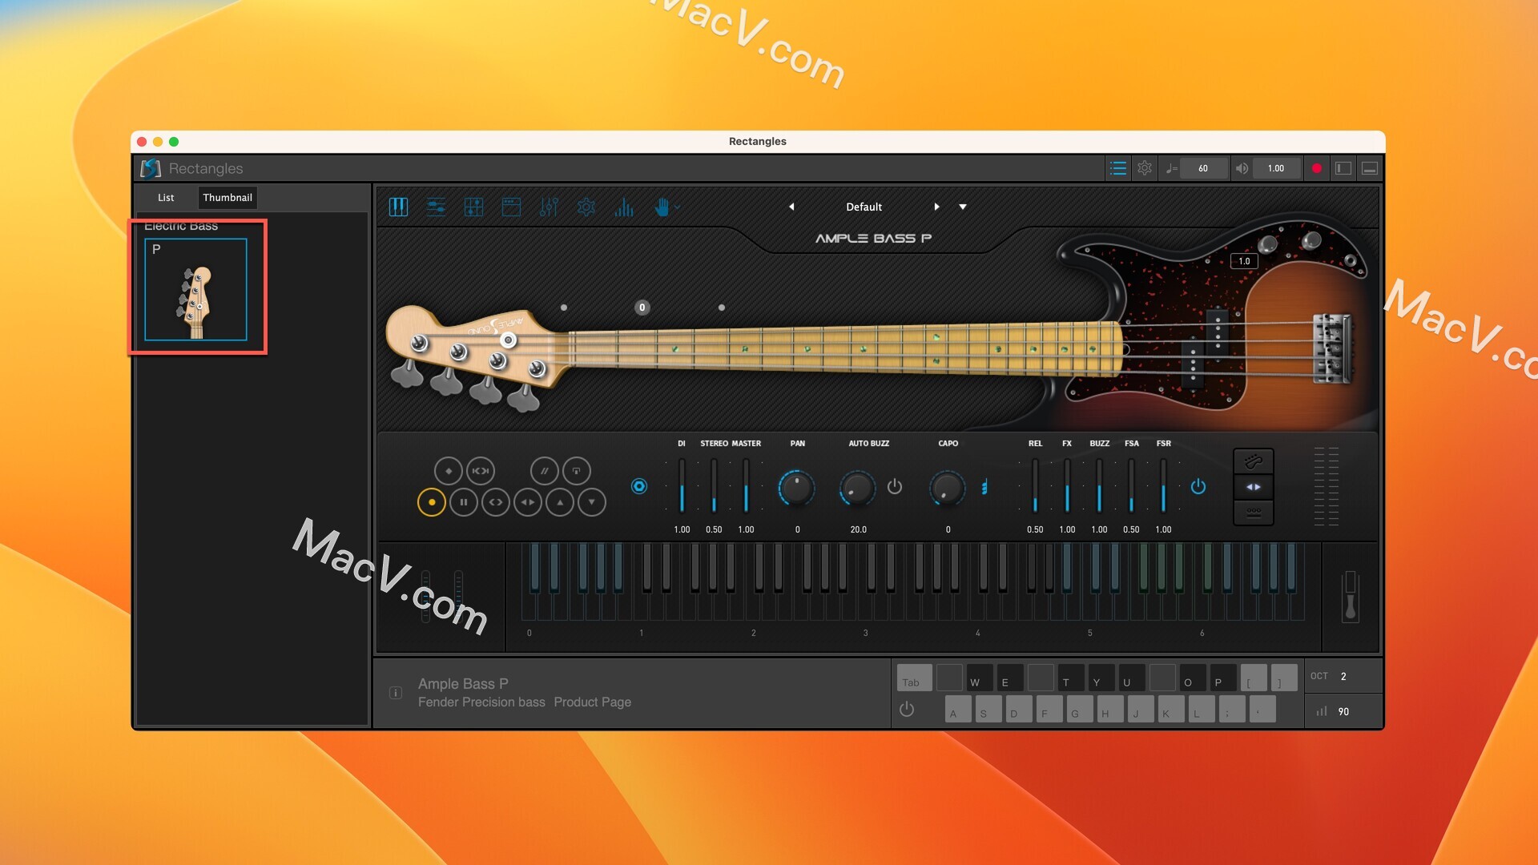The height and width of the screenshot is (865, 1538).
Task: Open the window-shaped panel icon in the toolbar
Action: point(511,207)
